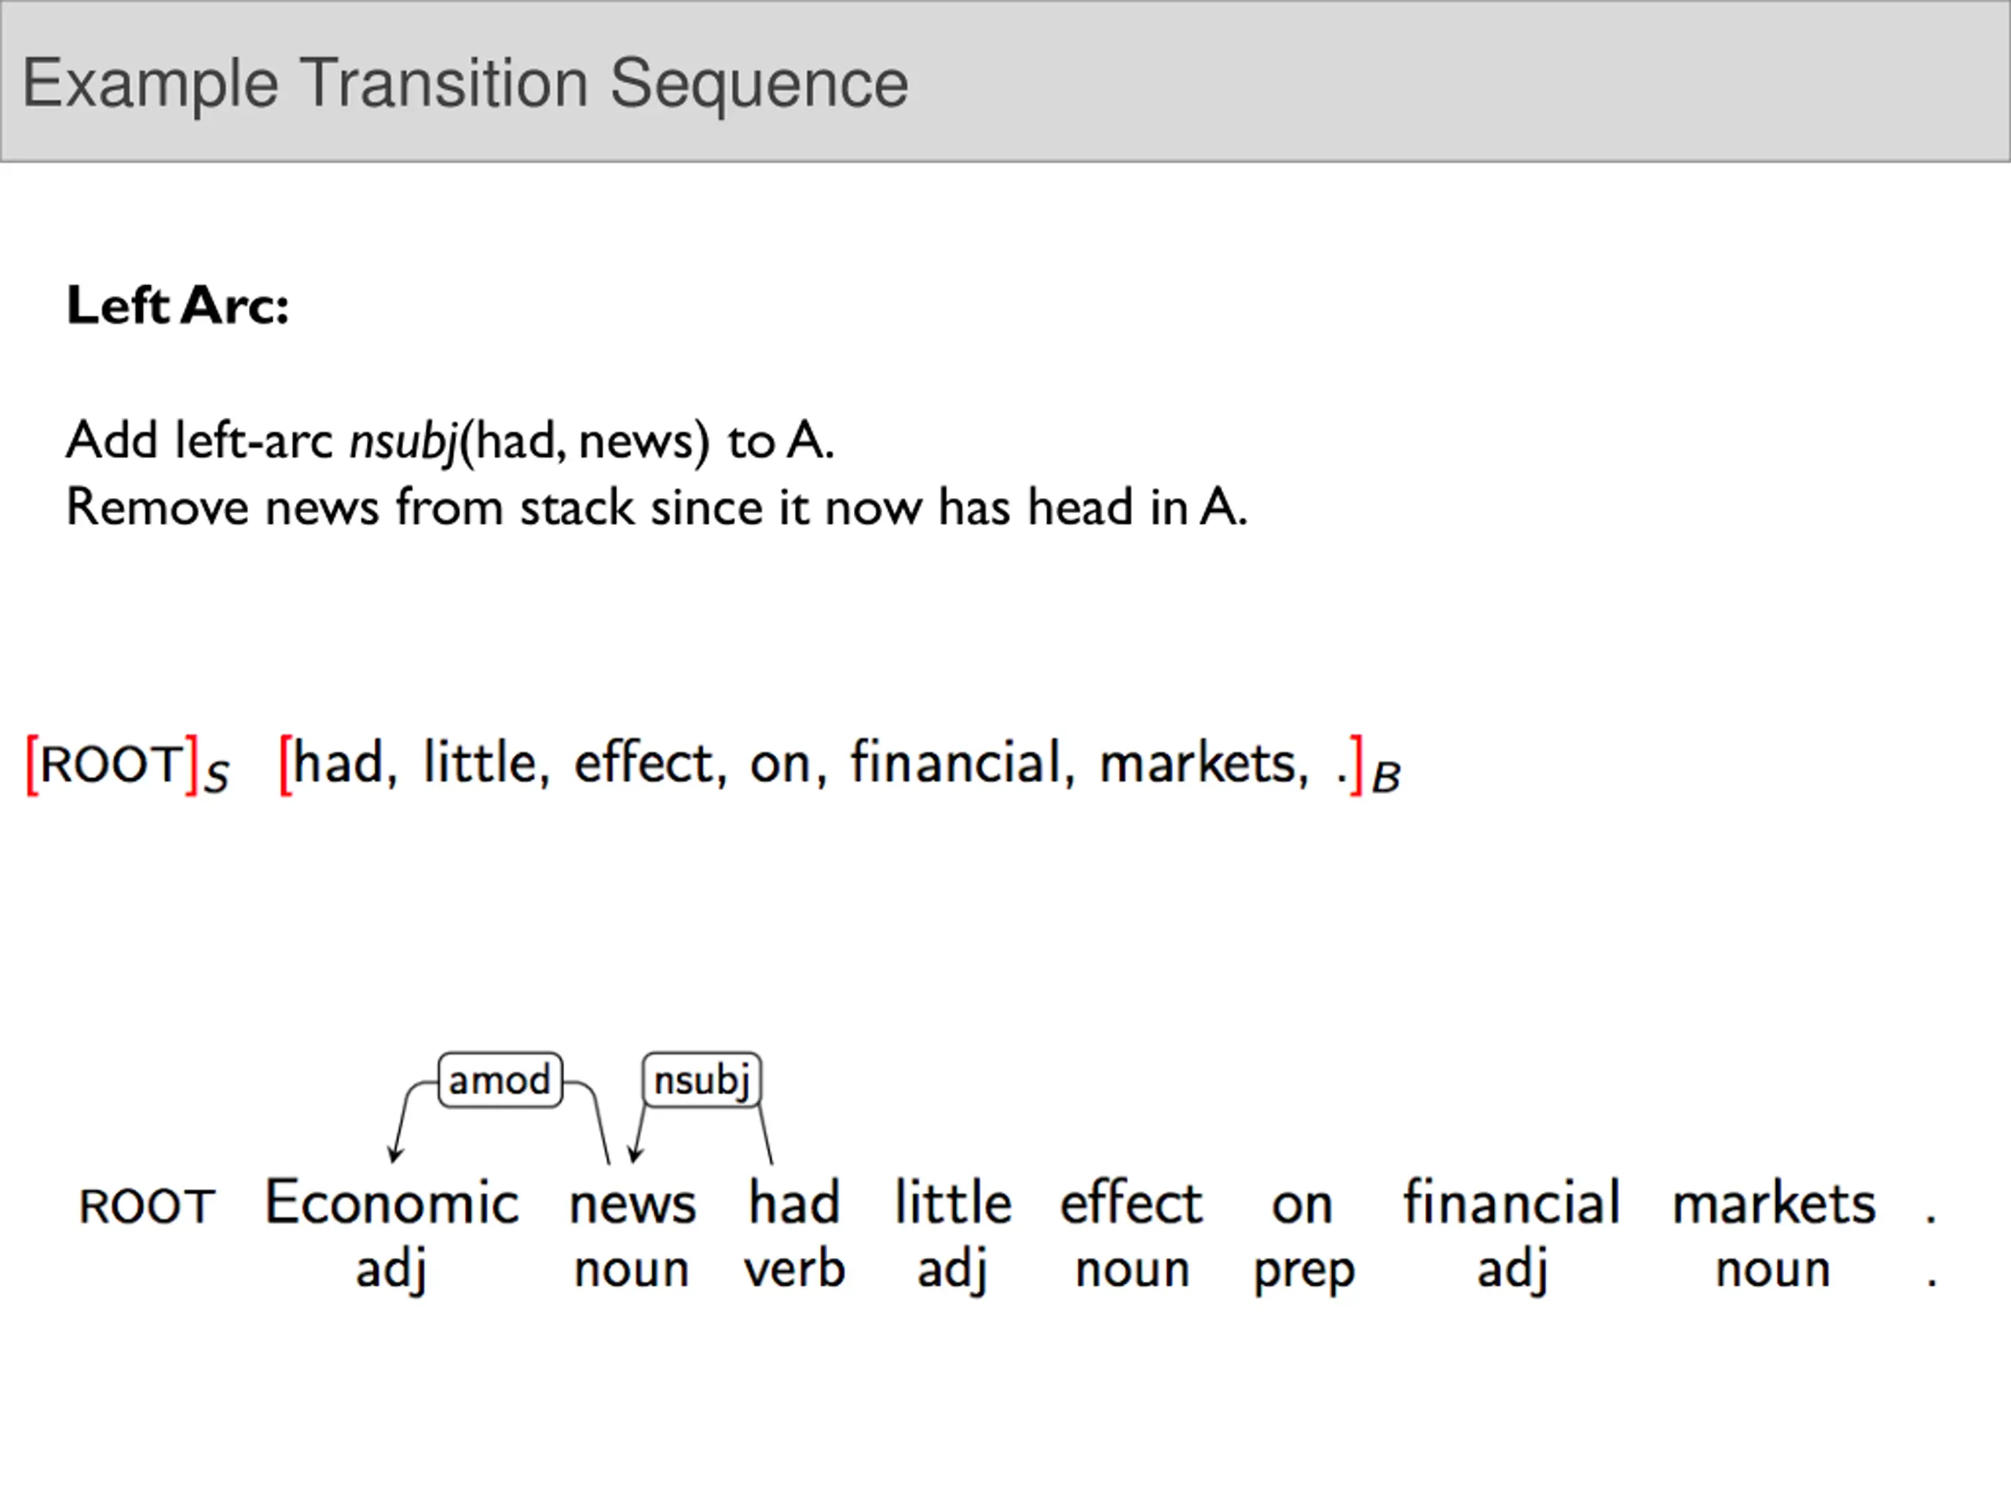The height and width of the screenshot is (1508, 2011).
Task: Select the prep tag under on
Action: 1304,1271
